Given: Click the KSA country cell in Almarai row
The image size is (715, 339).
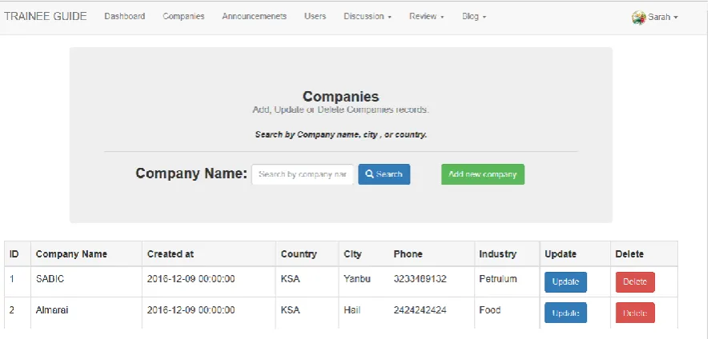Looking at the screenshot, I should [x=290, y=310].
